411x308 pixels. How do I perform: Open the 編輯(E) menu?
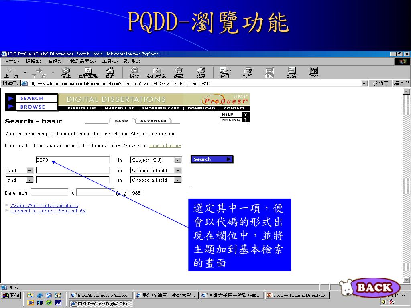pos(33,61)
